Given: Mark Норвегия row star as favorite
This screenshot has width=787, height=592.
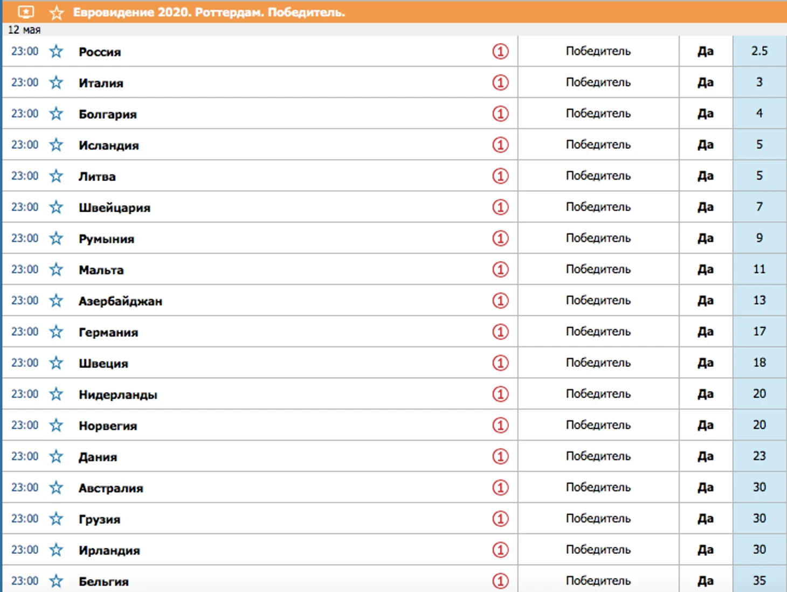Looking at the screenshot, I should pyautogui.click(x=56, y=426).
